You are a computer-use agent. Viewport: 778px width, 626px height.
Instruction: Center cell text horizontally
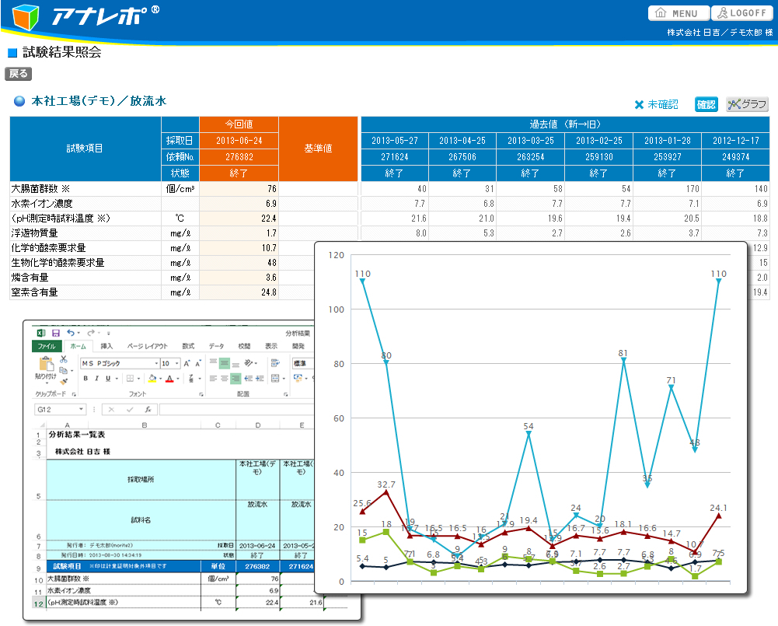tap(225, 378)
